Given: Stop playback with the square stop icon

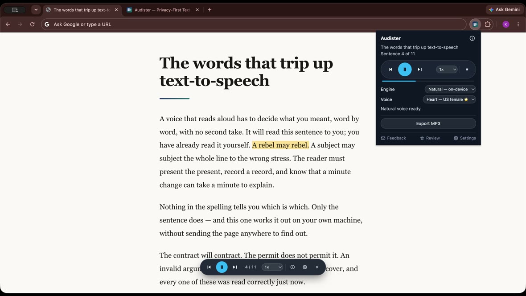Looking at the screenshot, I should click(x=467, y=70).
